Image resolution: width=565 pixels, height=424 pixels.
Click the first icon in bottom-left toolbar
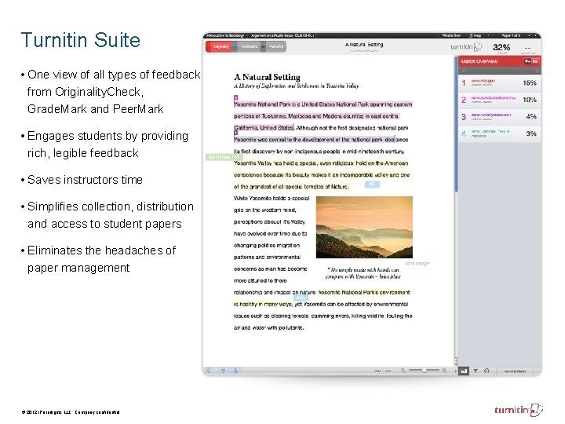(x=209, y=371)
